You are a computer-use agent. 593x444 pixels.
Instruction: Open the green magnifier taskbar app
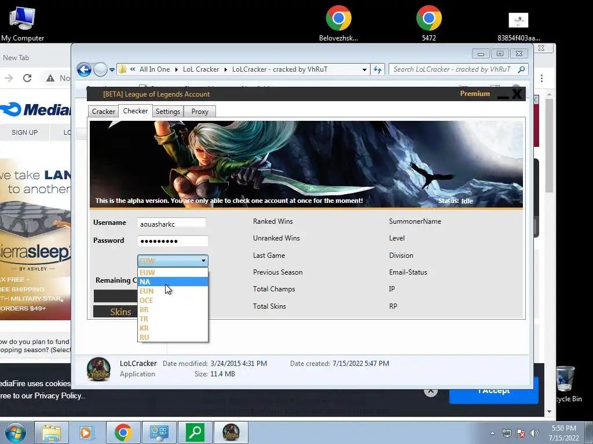(x=195, y=432)
